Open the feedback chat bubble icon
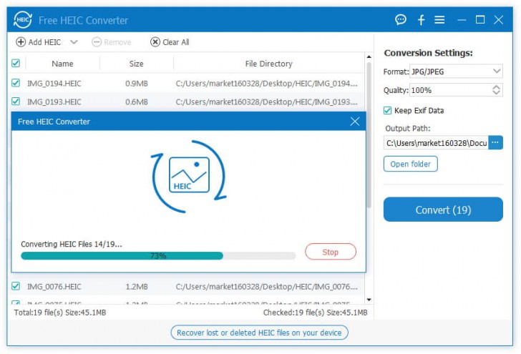This screenshot has width=521, height=354. tap(400, 20)
